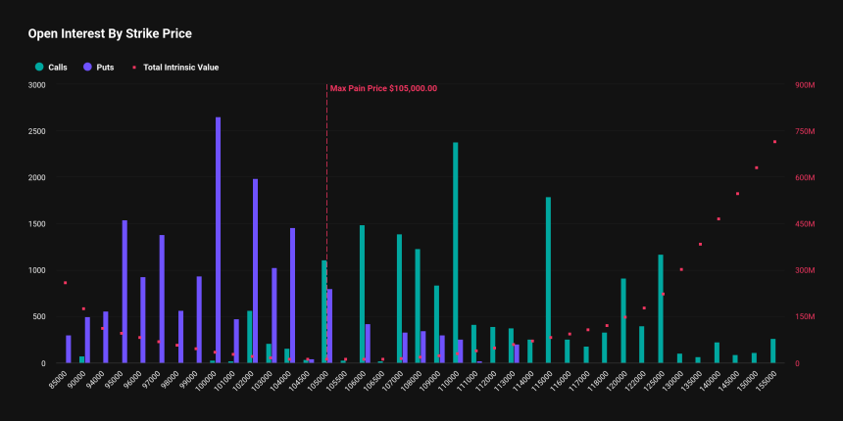Screen dimensions: 843x421
Task: Click intrinsic value dot above 155000
Action: click(x=774, y=142)
